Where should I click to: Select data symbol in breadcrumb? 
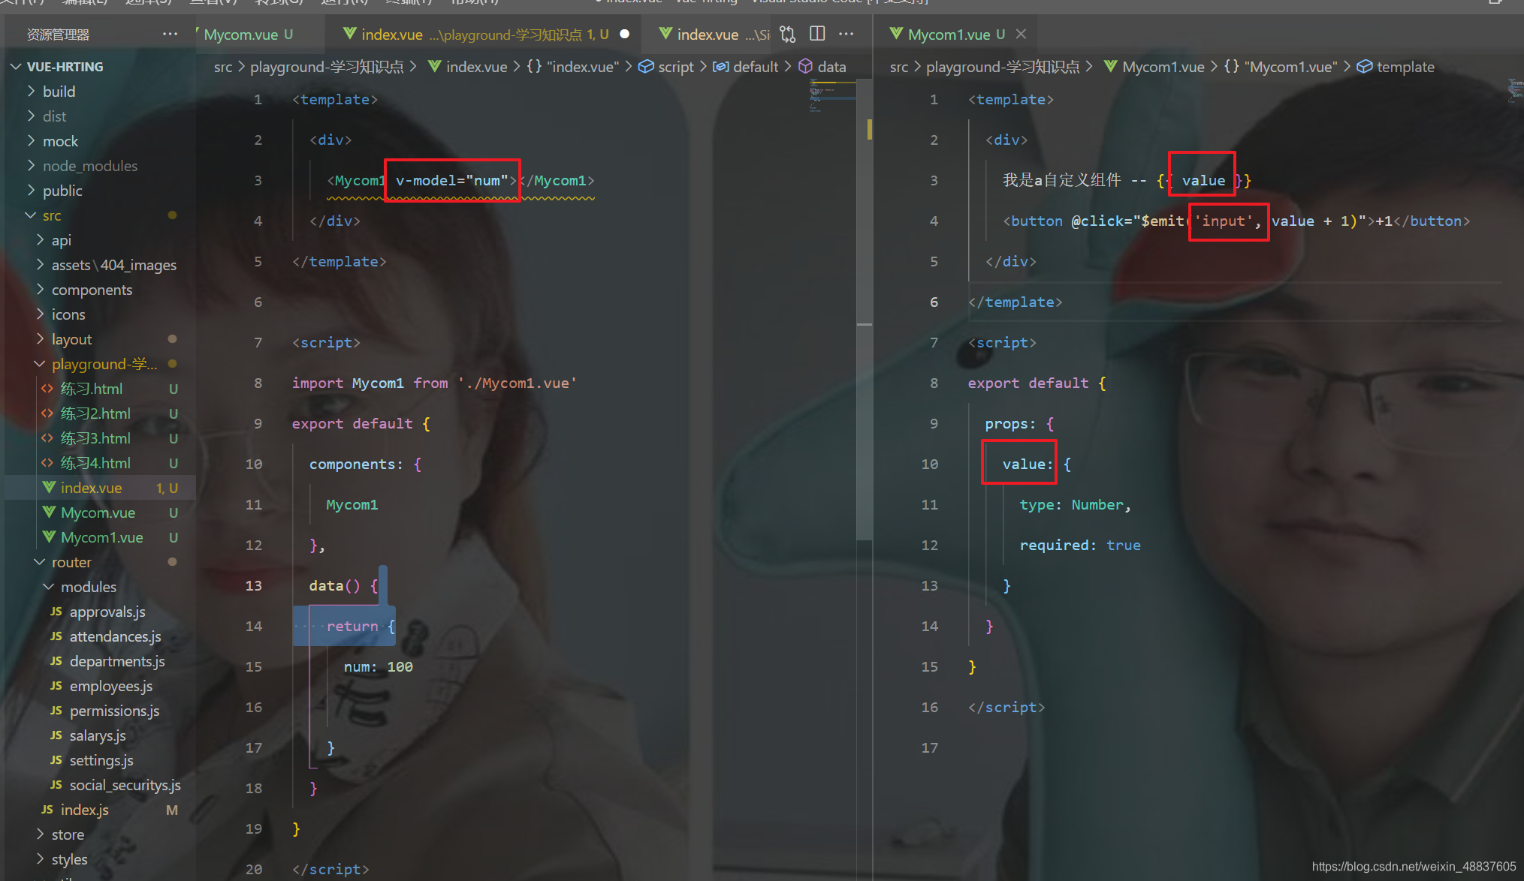831,67
